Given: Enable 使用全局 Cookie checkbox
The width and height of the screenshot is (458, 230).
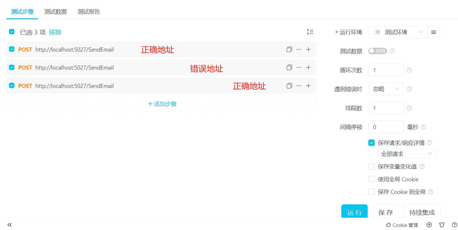Looking at the screenshot, I should pos(371,179).
